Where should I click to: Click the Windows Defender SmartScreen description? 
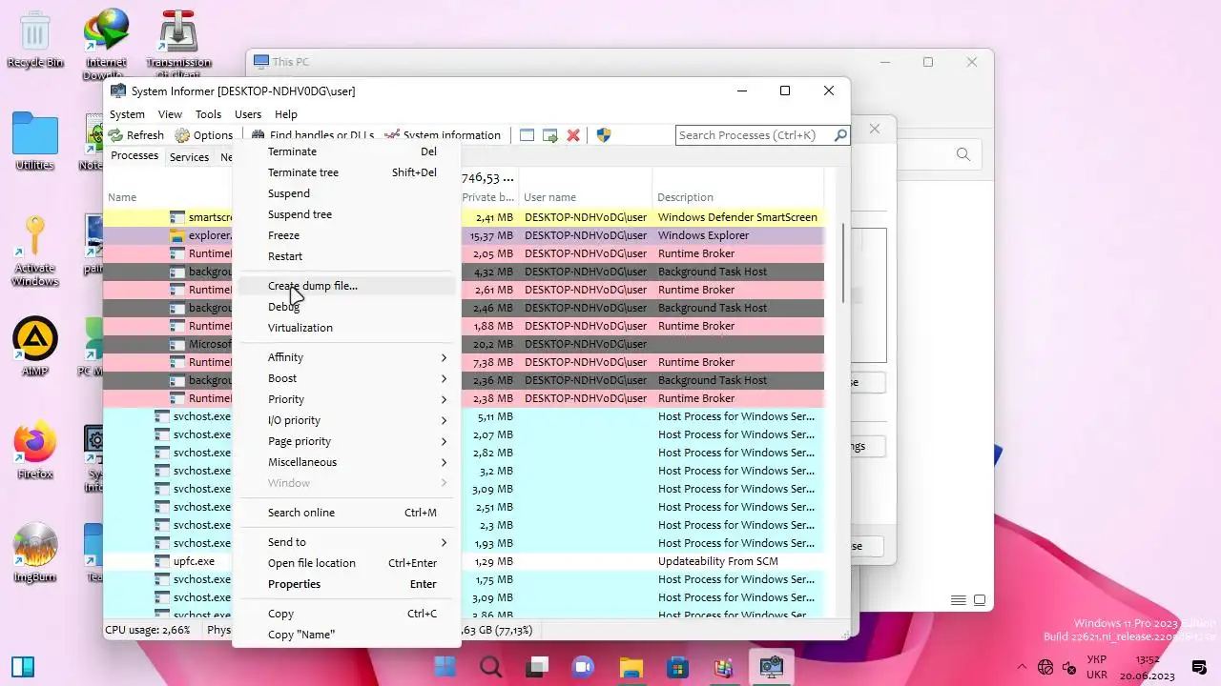(x=737, y=217)
